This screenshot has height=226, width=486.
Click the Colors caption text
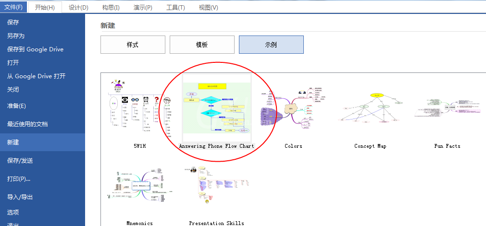click(x=294, y=146)
